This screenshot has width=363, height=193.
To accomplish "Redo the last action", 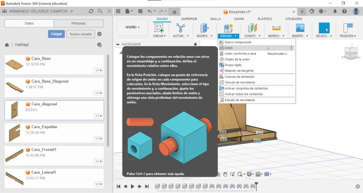I will 161,11.
